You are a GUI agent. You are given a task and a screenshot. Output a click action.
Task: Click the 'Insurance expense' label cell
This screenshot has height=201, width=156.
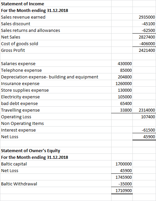[x=56, y=83]
